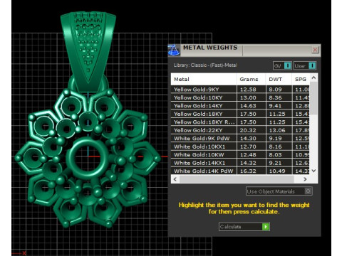Image resolution: width=342 pixels, height=256 pixels.
Task: Select the White Gold:10KW row
Action: click(x=240, y=155)
